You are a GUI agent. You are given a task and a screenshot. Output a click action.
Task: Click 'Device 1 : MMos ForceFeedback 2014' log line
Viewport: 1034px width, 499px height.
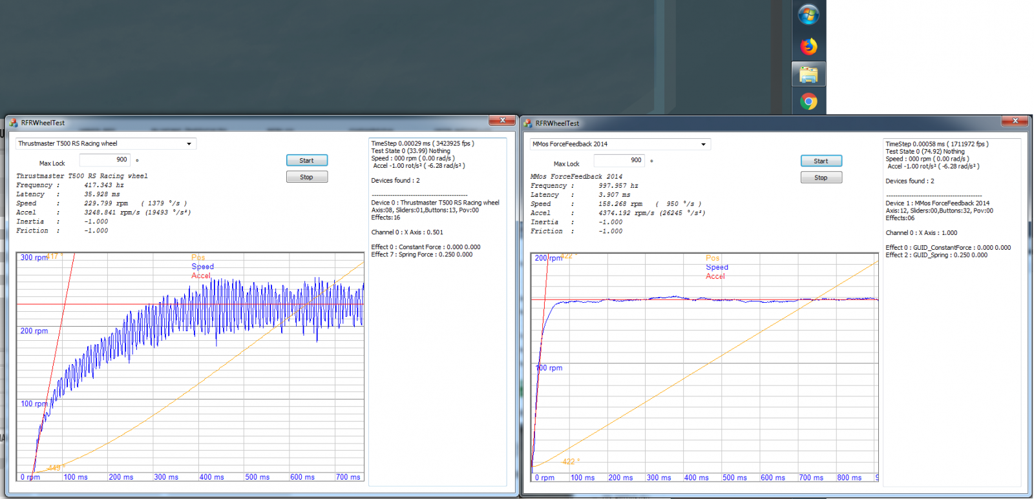click(x=937, y=203)
